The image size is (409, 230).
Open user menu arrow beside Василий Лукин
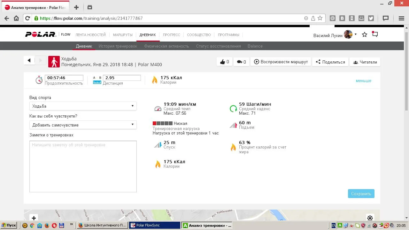click(x=356, y=34)
